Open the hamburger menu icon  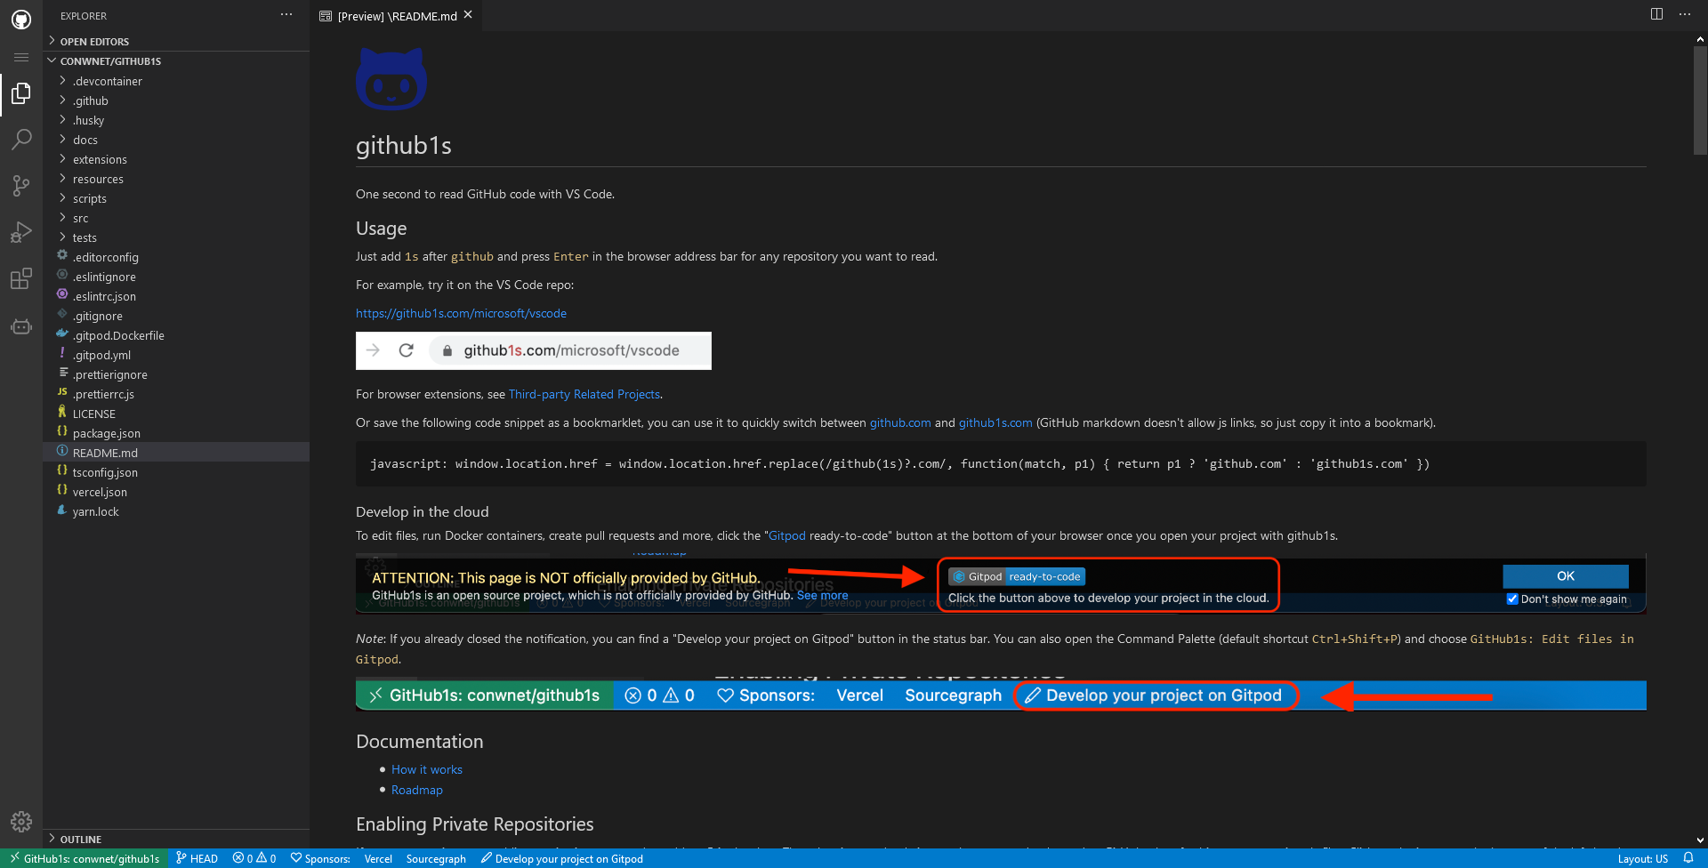[21, 57]
